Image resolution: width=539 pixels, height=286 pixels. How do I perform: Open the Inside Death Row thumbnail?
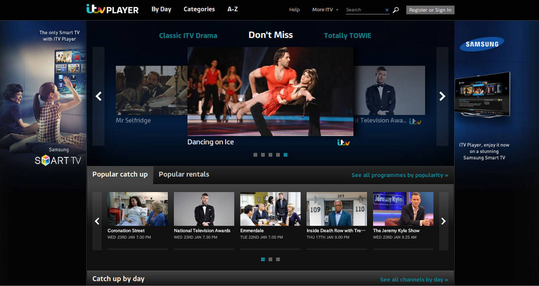(x=337, y=209)
